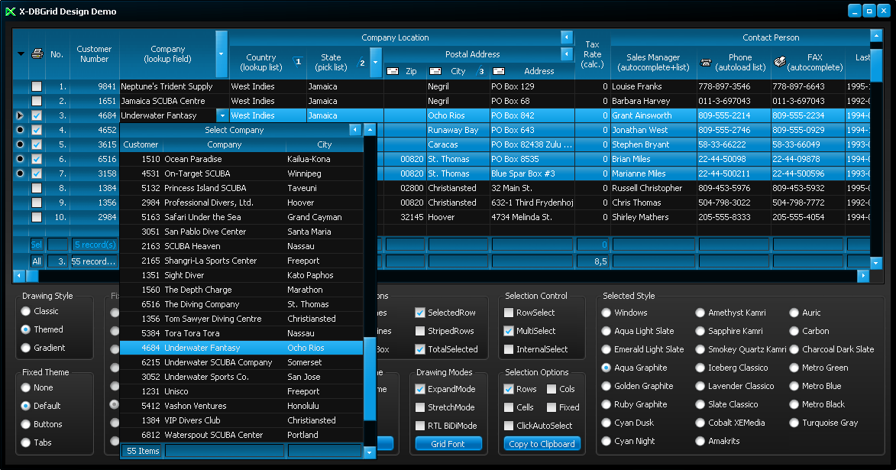Select the Gradient drawing style radio
Viewport: 896px width, 470px height.
click(x=27, y=348)
